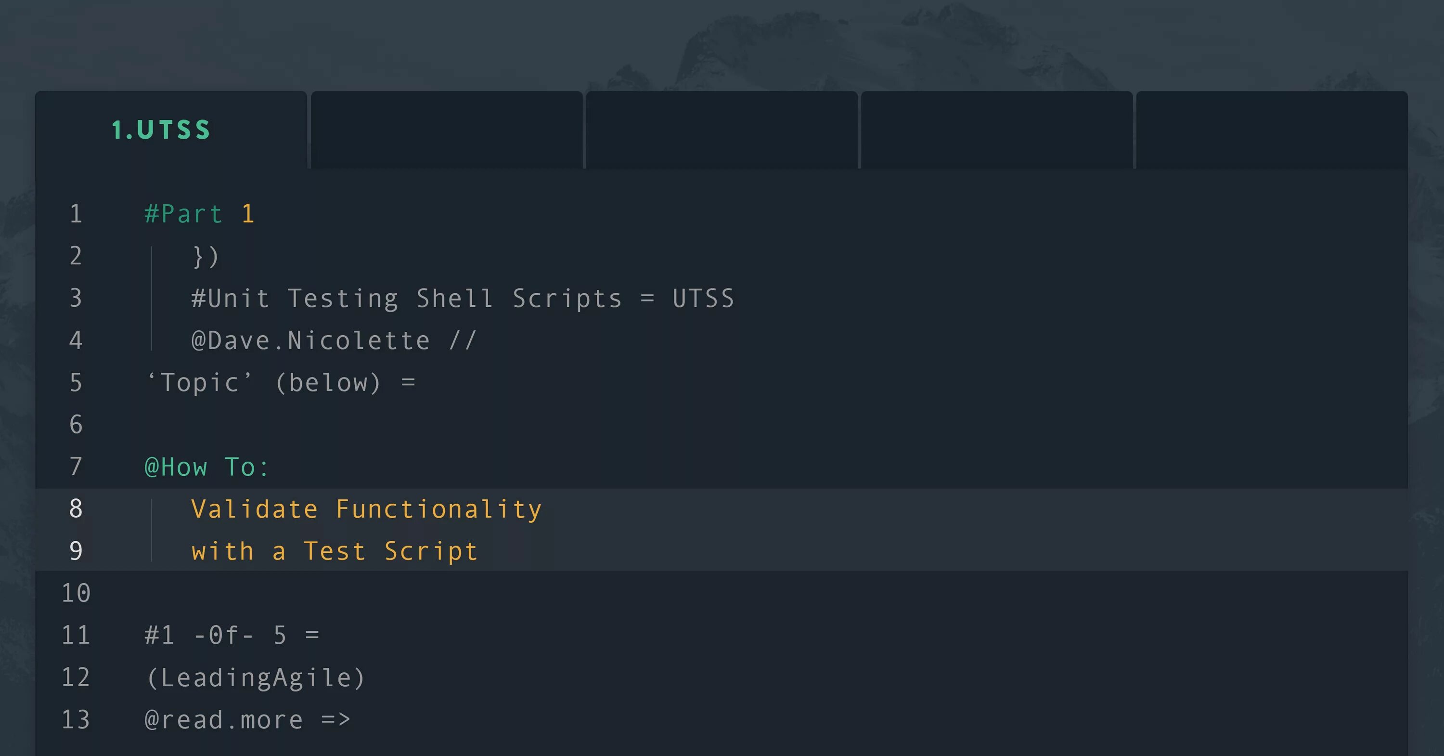Open the second empty tab
The height and width of the screenshot is (756, 1444).
(x=447, y=130)
